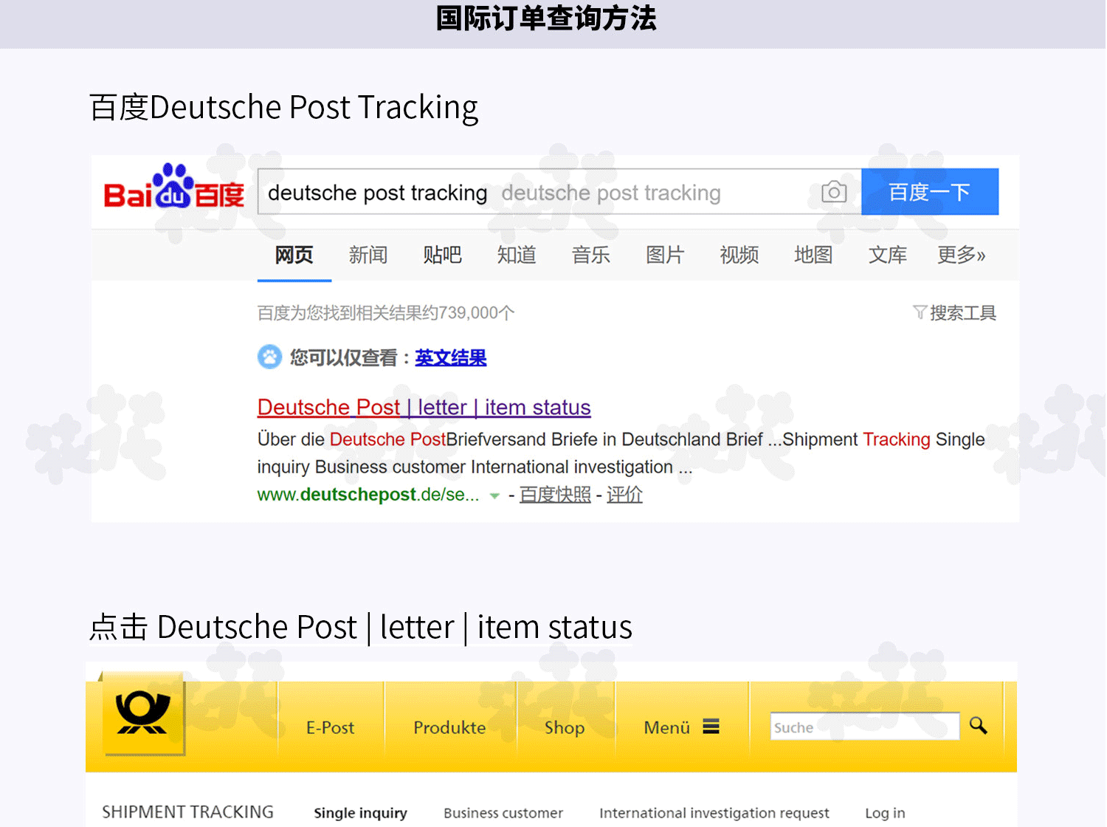Open the Deutsche Post | letter | item status result
Viewport: 1107px width, 827px height.
coord(424,407)
